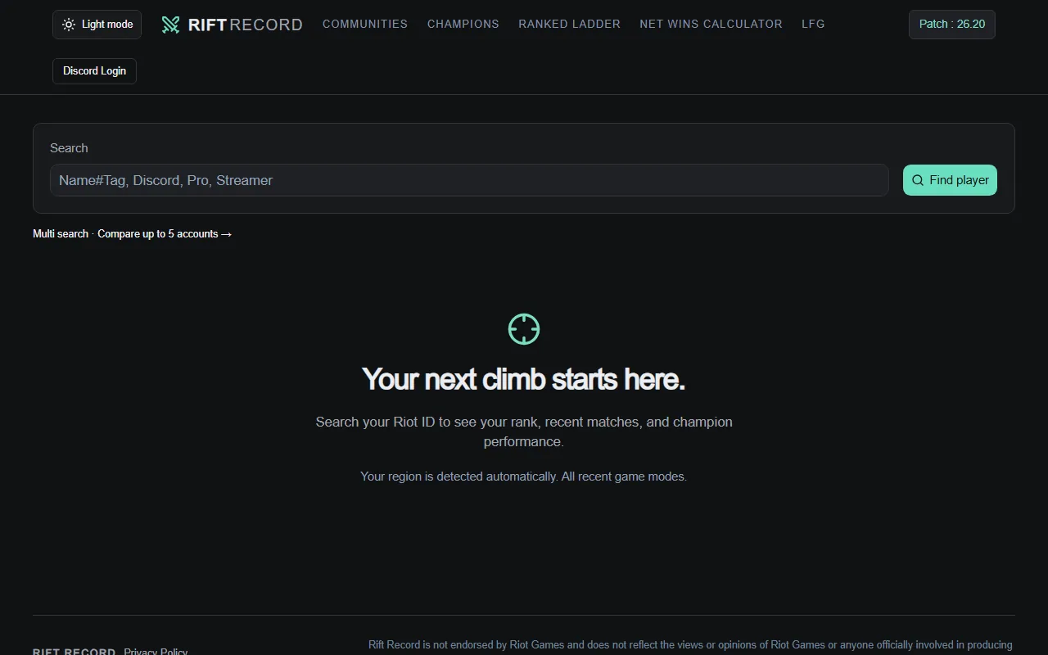The height and width of the screenshot is (655, 1048).
Task: Click the RIFT RECORD footer text
Action: (74, 651)
